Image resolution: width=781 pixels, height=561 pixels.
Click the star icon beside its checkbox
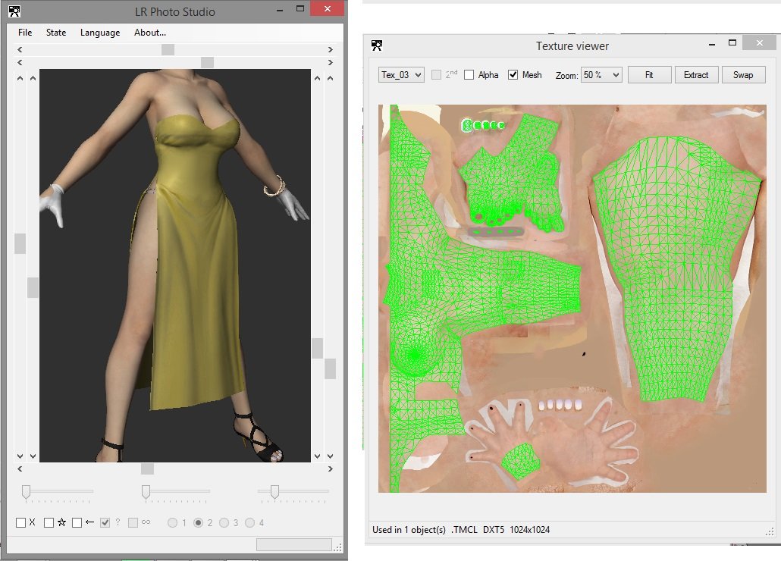coord(61,522)
